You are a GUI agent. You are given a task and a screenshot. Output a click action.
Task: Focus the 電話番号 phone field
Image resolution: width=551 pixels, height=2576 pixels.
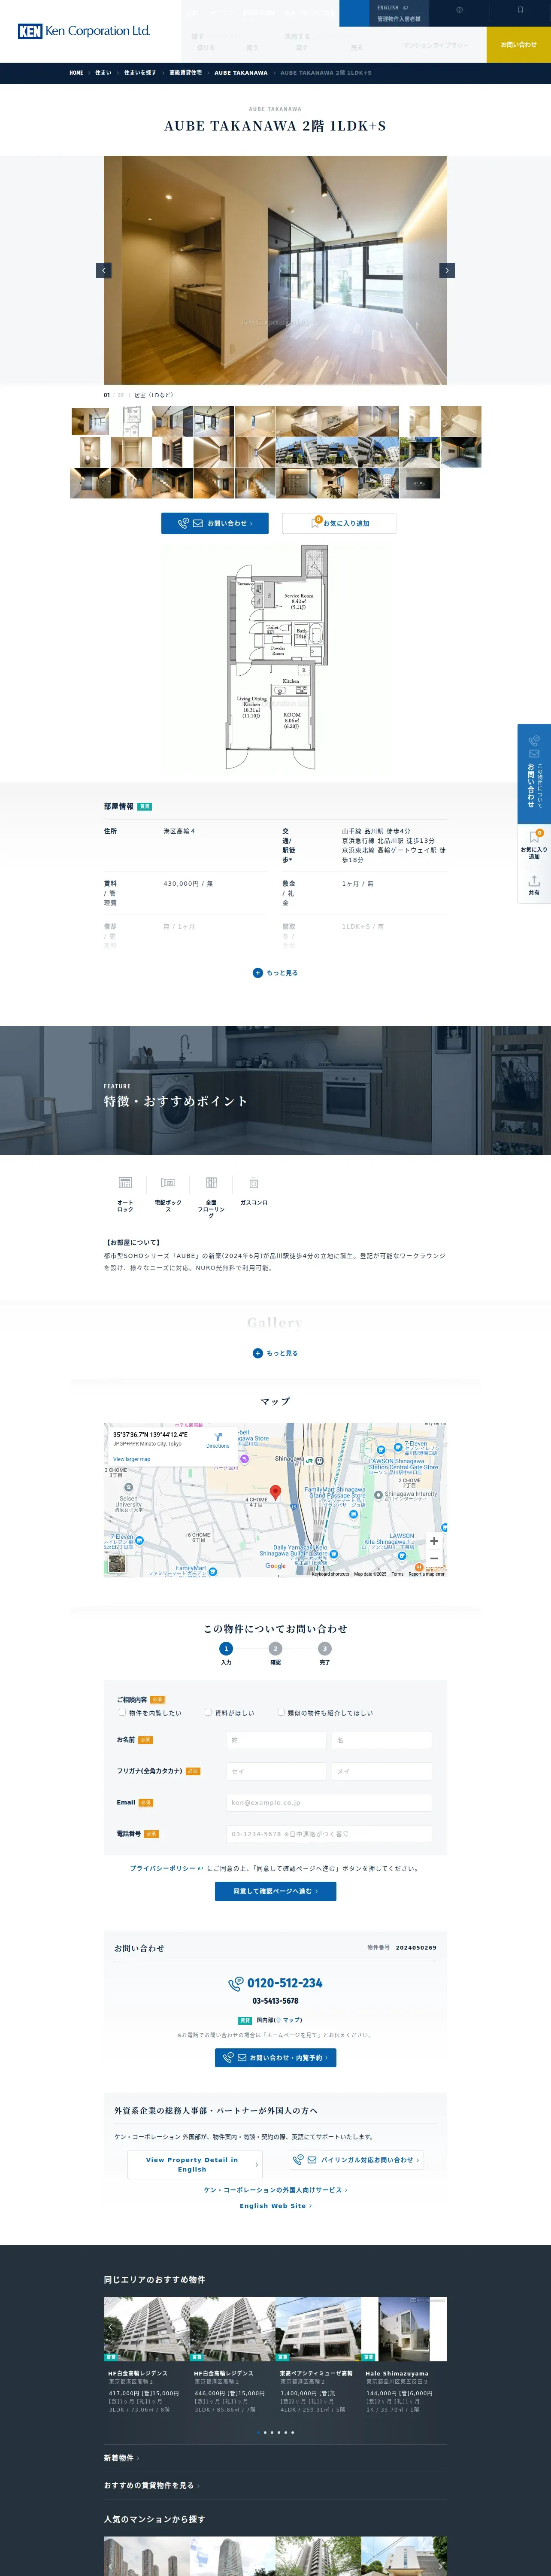(x=329, y=1834)
